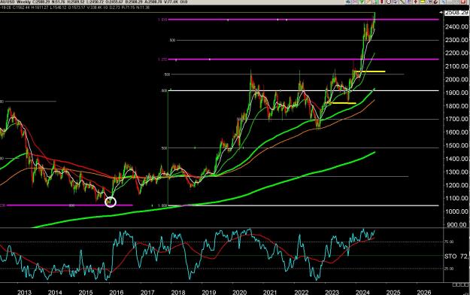Select the thick white horizontal line near 1900
Screen dimensions: 470x295
tap(303, 90)
